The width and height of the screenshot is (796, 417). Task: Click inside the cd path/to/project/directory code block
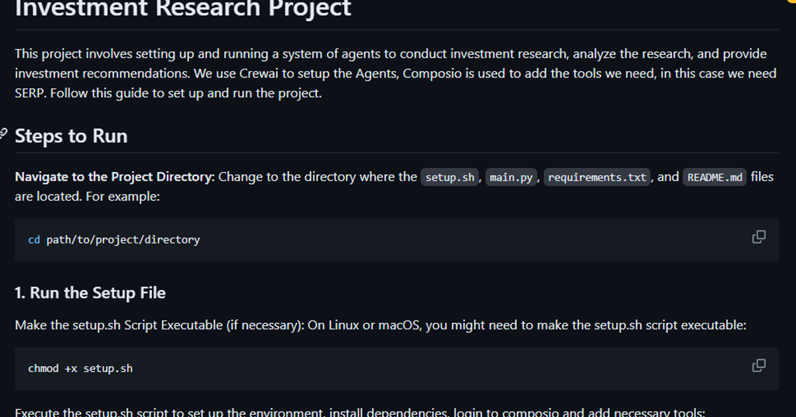(x=398, y=240)
